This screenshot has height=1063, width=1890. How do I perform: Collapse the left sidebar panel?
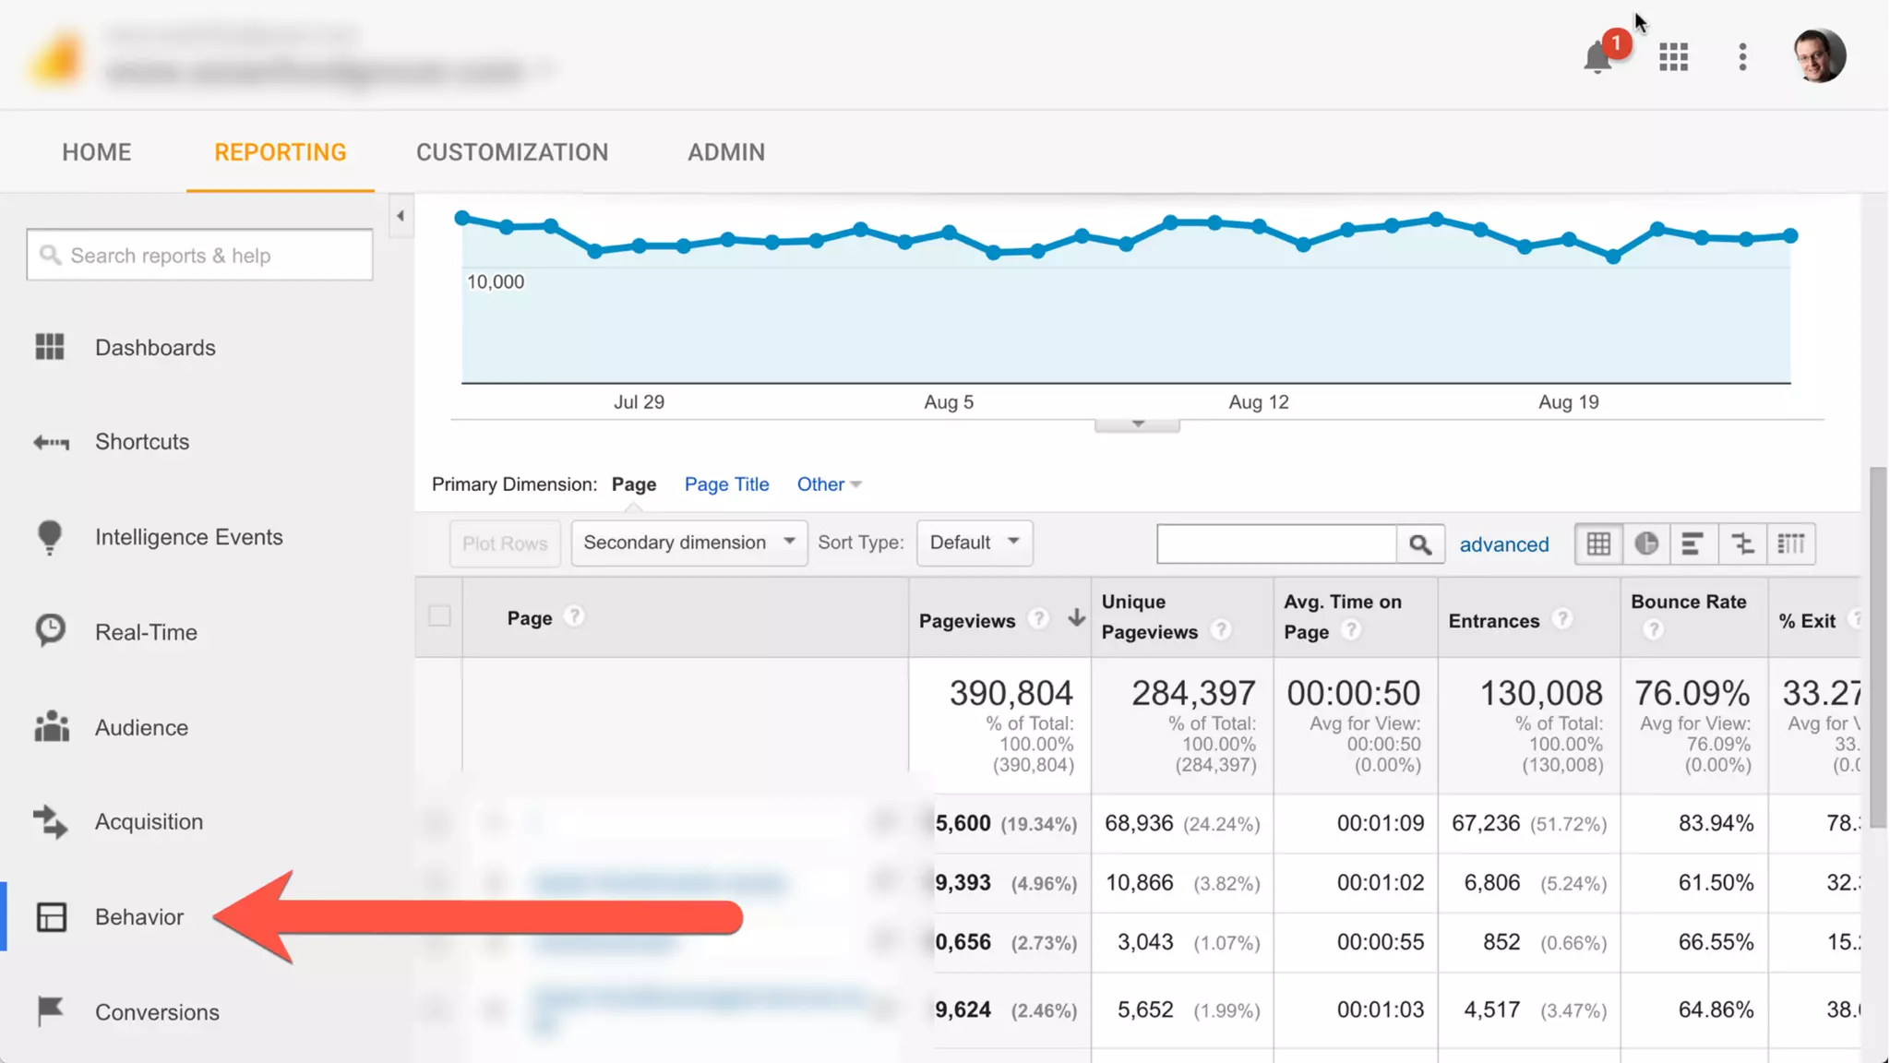401,216
